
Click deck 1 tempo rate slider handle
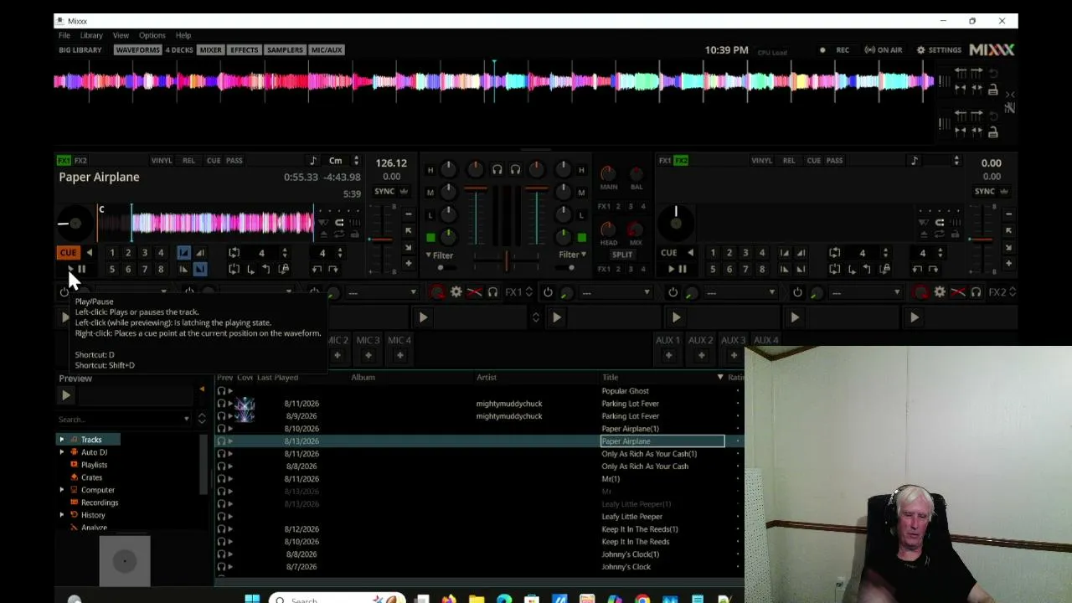coord(381,240)
